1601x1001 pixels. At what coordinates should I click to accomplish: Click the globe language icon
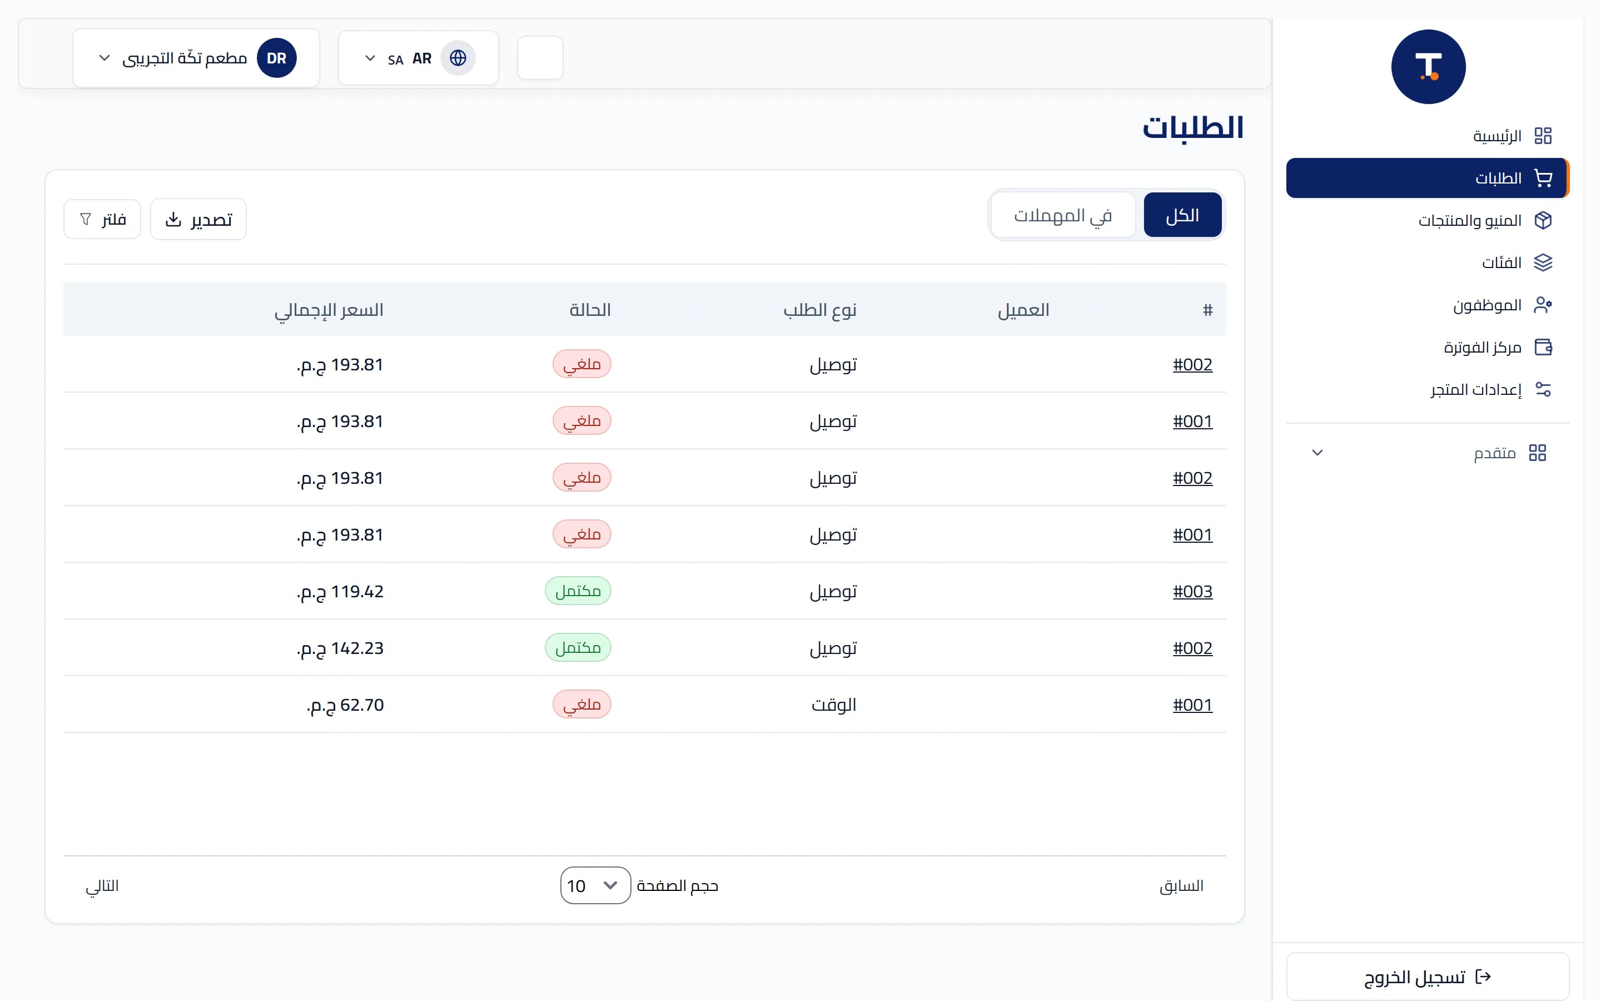click(458, 58)
